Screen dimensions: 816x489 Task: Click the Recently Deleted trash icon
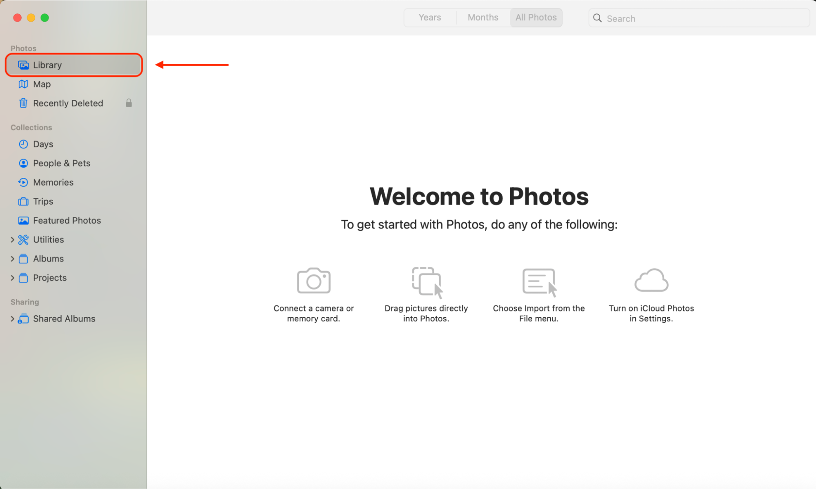tap(23, 103)
